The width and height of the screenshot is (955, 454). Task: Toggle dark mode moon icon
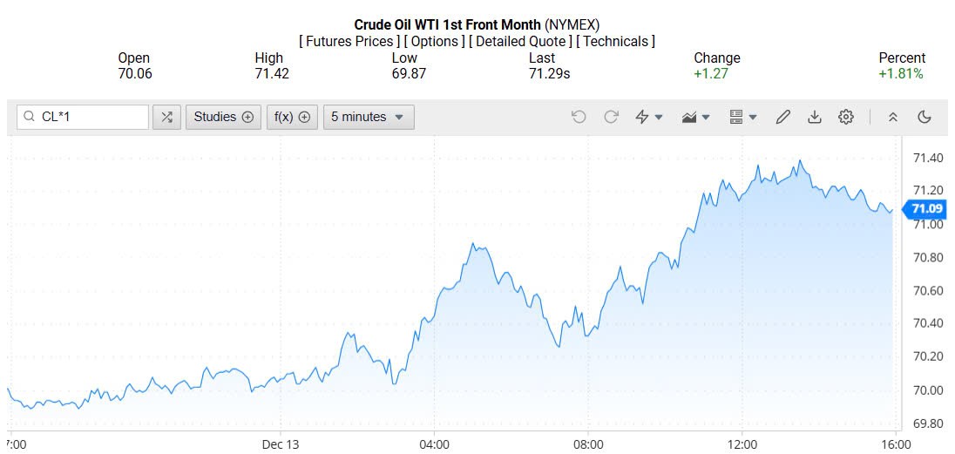925,117
